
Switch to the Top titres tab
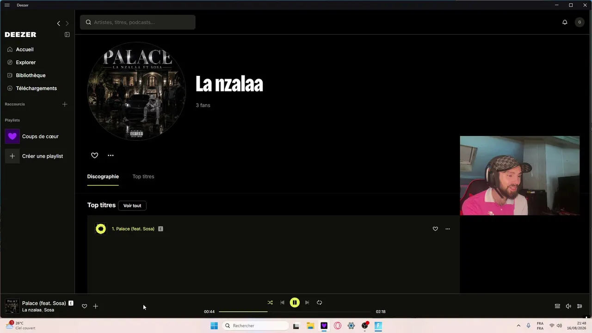(143, 176)
